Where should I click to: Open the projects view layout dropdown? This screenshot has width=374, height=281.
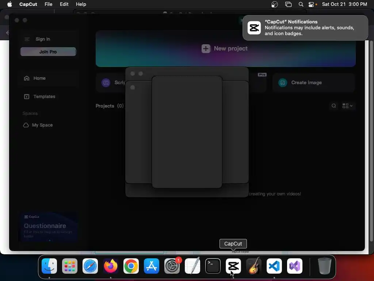pos(348,106)
